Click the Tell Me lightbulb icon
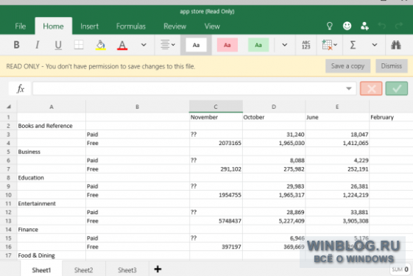The image size is (413, 276). coord(330,26)
